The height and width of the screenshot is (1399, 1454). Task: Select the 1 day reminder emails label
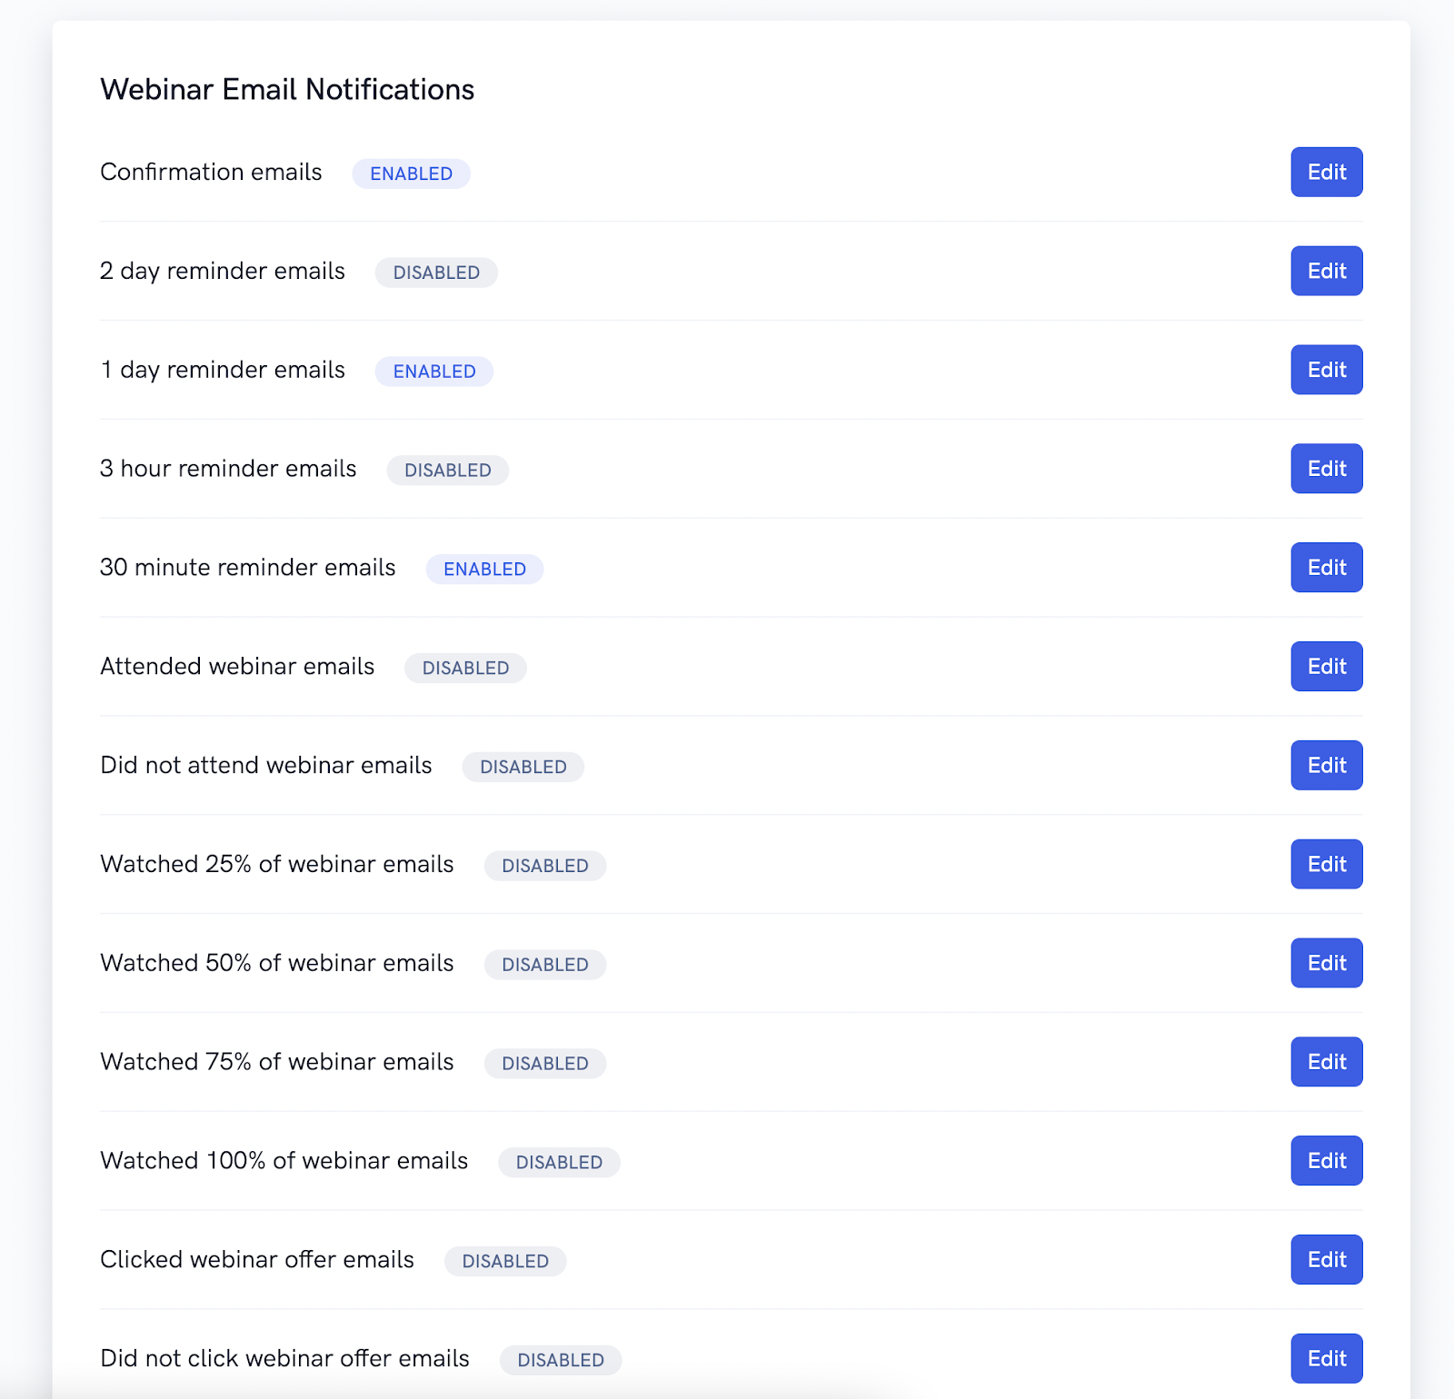[223, 371]
